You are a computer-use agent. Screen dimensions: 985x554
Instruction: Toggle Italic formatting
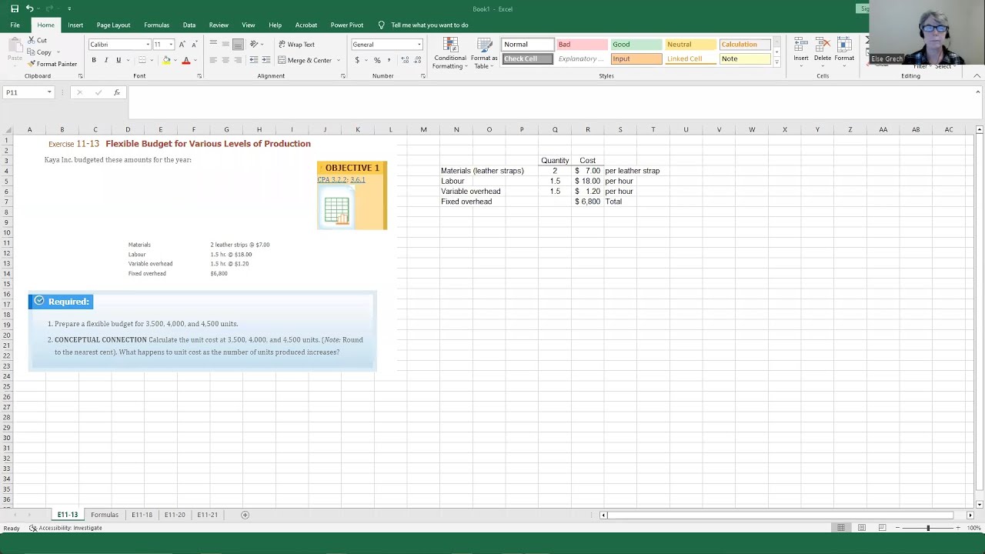(106, 60)
